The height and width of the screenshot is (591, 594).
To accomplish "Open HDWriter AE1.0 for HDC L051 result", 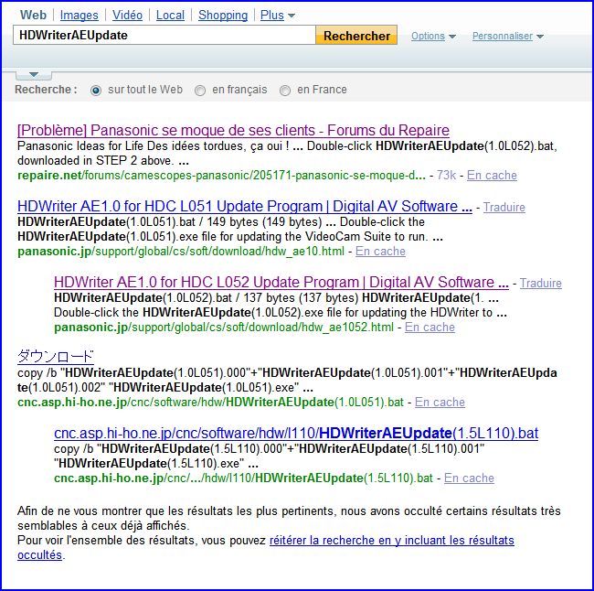I will [x=245, y=207].
